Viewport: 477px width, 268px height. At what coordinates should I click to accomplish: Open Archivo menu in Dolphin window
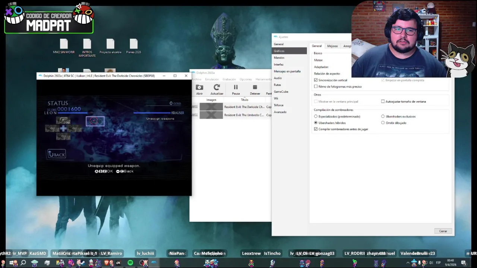(x=196, y=79)
